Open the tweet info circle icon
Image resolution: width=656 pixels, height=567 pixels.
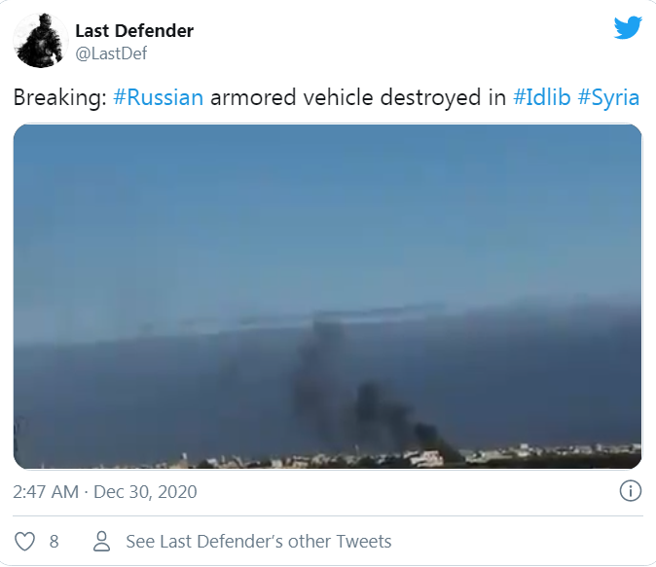(630, 490)
